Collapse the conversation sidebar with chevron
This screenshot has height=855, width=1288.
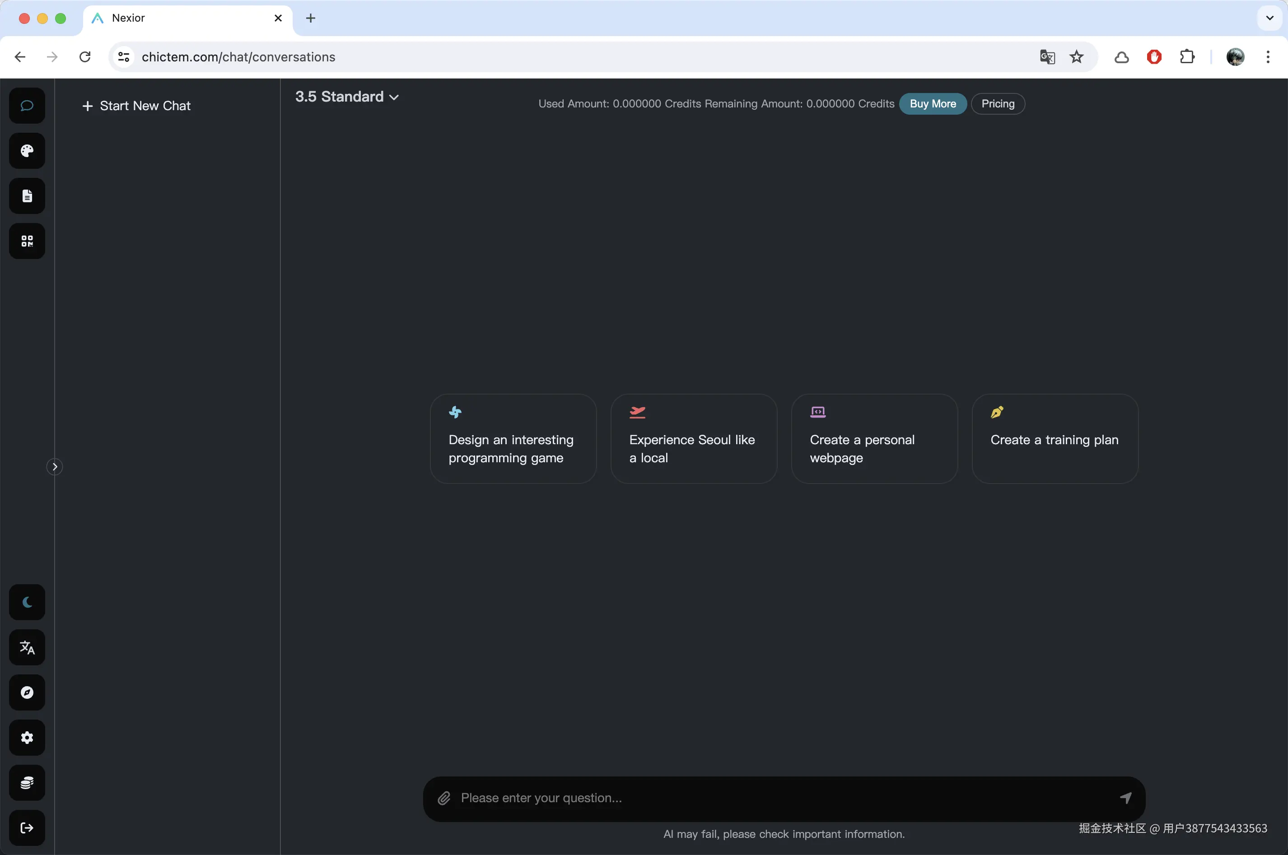pos(55,467)
